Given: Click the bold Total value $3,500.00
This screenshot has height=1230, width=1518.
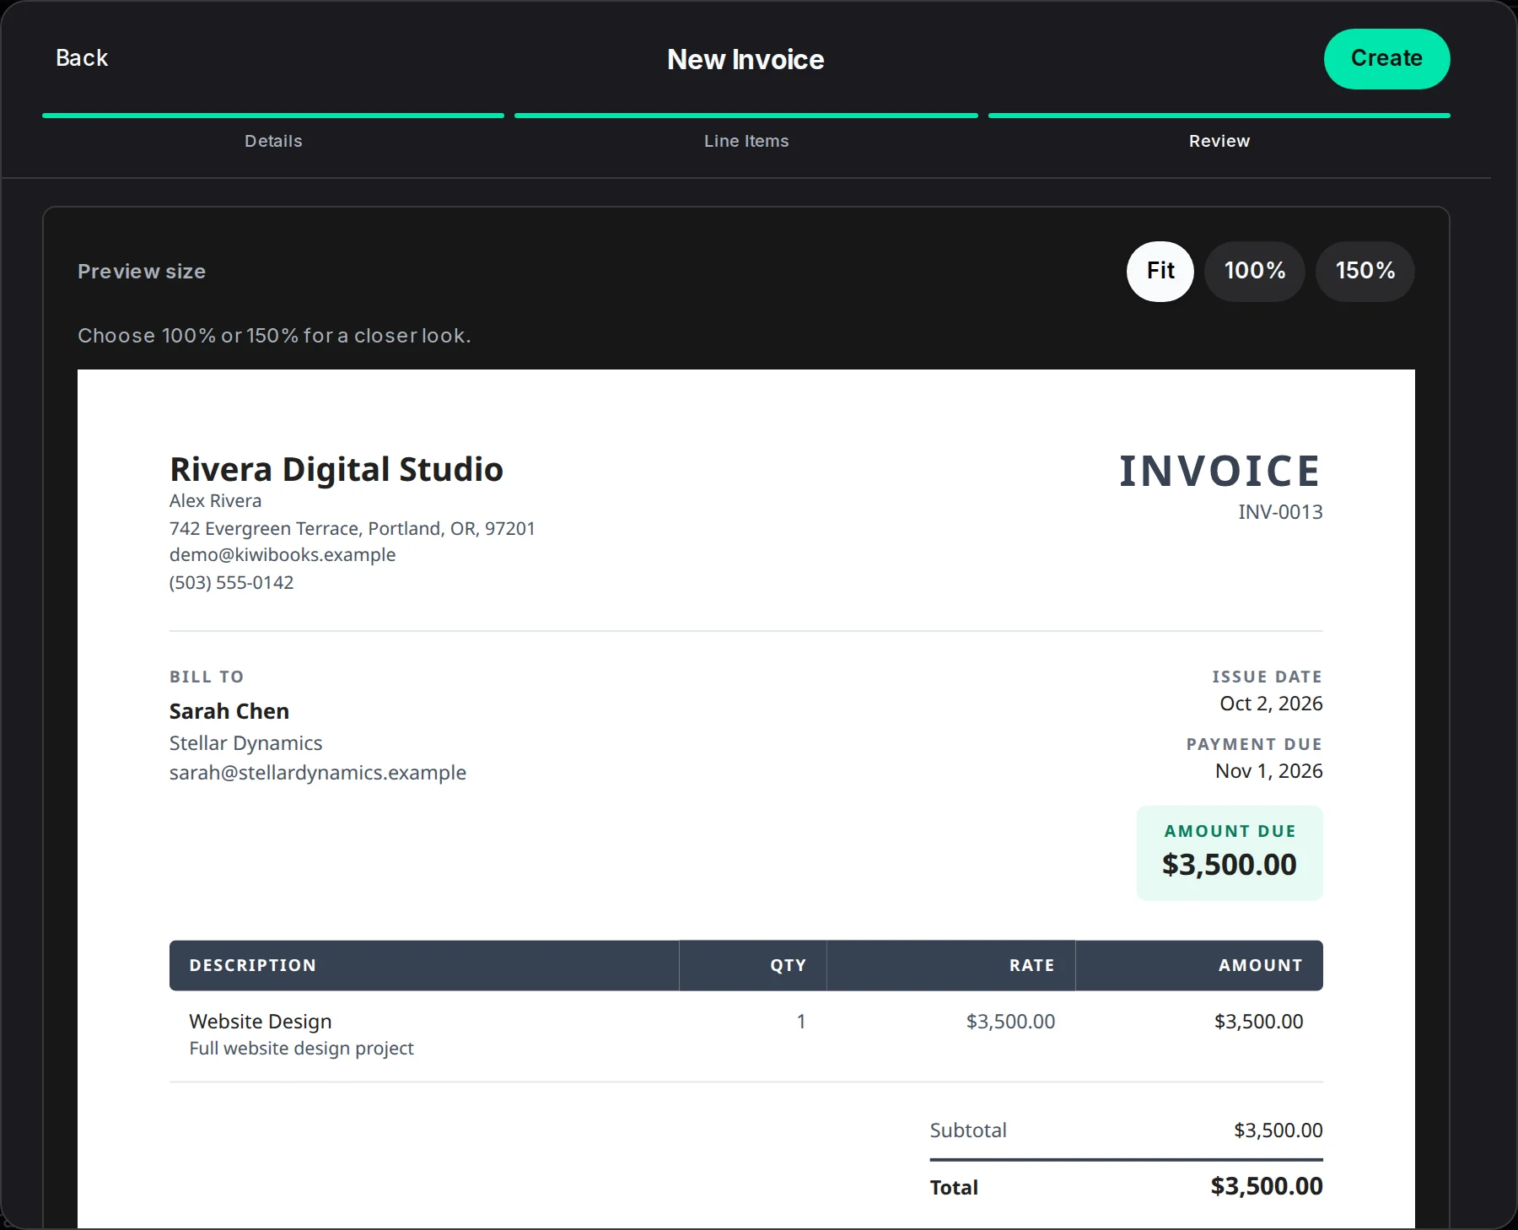Looking at the screenshot, I should click(1267, 1186).
